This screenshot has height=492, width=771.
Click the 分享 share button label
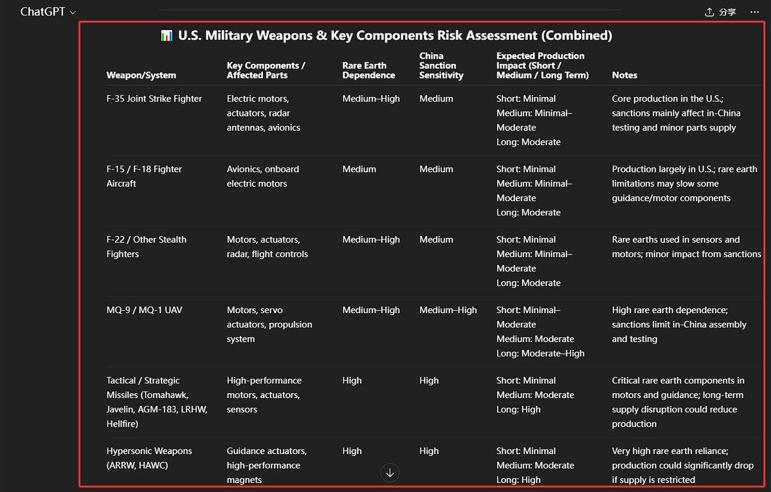click(x=727, y=12)
